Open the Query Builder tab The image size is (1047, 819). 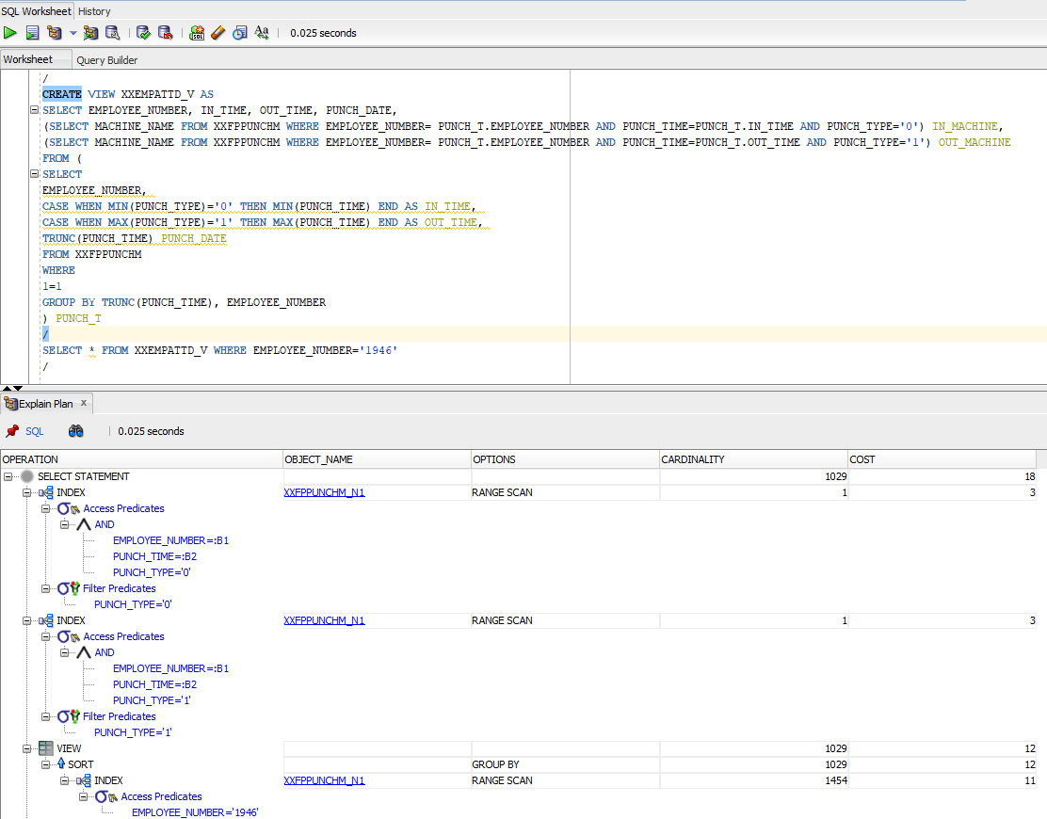106,60
